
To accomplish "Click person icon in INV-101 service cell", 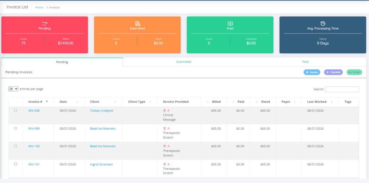I will 168,164.
